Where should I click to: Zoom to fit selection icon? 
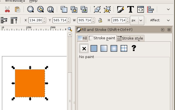pyautogui.click(x=31, y=9)
